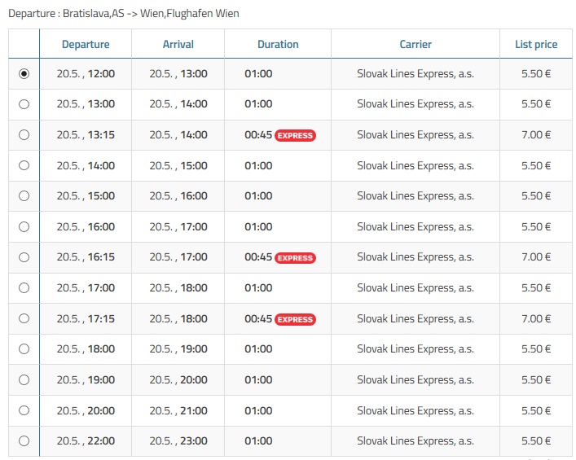The width and height of the screenshot is (576, 460).
Task: Click the EXPRESS badge on 17:15 row
Action: pos(295,319)
